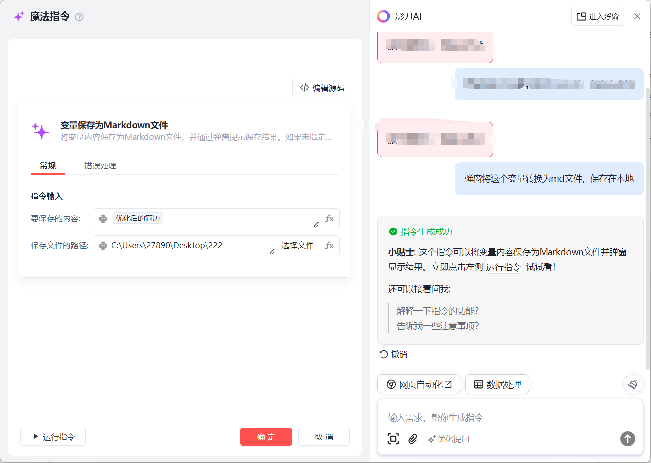
Task: Click the 要保存的内容: label
Action: [56, 219]
